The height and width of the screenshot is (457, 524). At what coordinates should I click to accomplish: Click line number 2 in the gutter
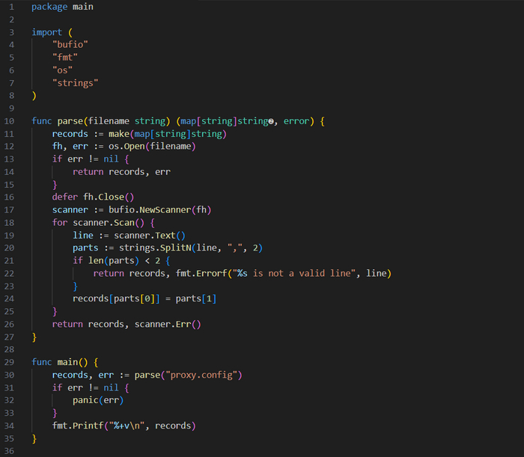coord(12,19)
